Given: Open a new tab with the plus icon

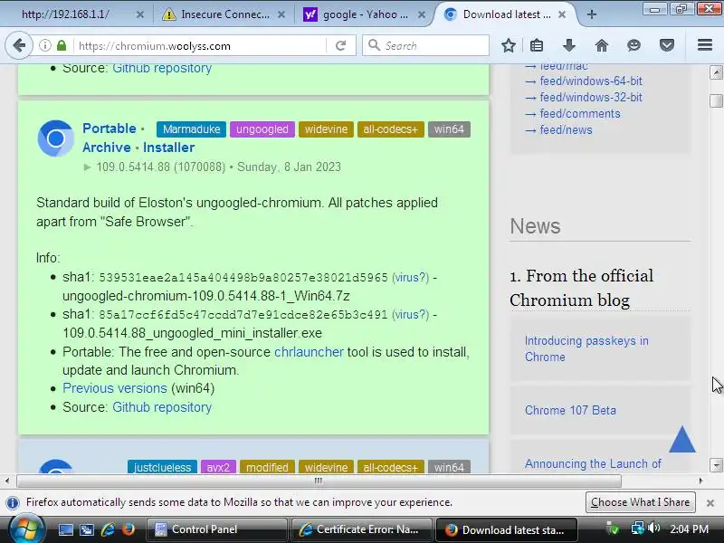Looking at the screenshot, I should [x=592, y=14].
